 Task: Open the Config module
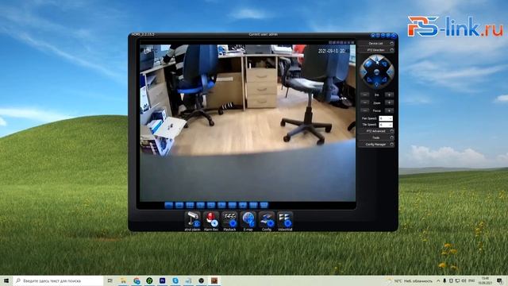[267, 221]
